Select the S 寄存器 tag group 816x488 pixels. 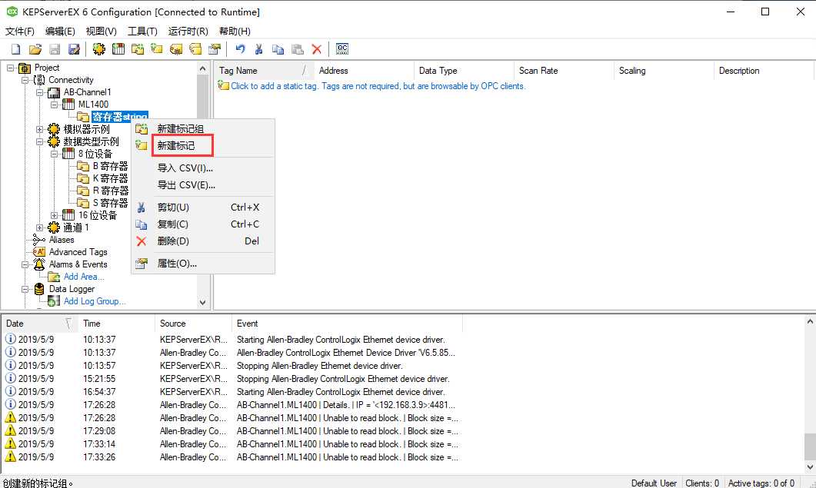click(x=110, y=203)
